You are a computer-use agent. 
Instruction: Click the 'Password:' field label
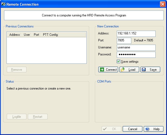105,54
